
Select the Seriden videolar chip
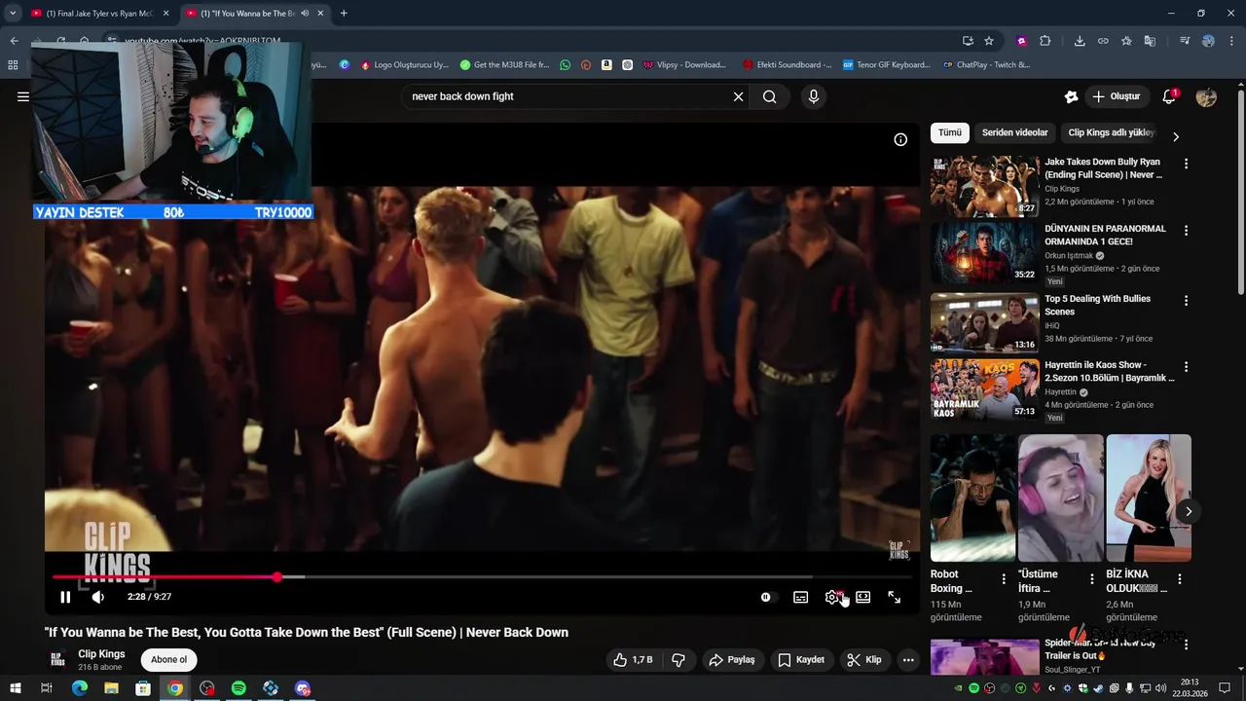1014,133
